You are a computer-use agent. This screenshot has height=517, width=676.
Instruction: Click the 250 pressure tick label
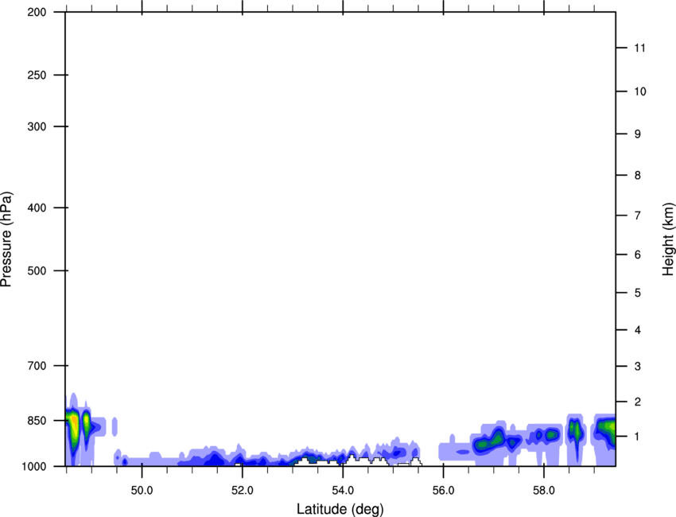point(37,75)
